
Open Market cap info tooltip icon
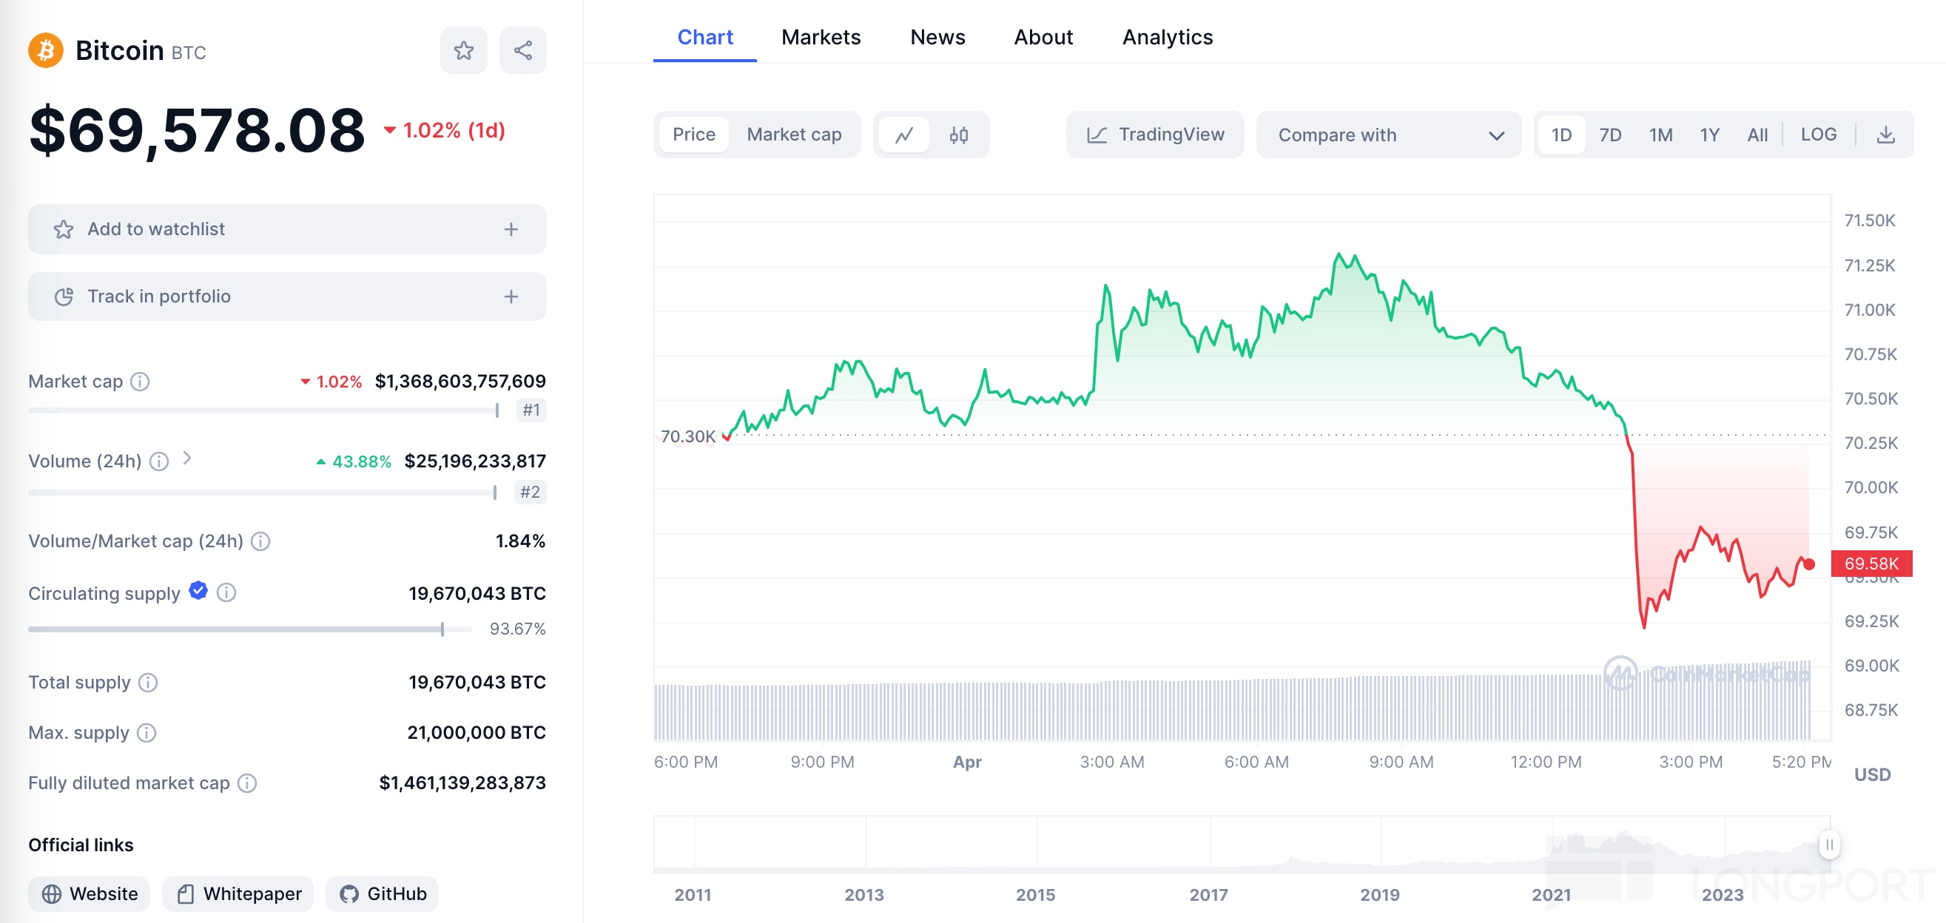point(140,382)
